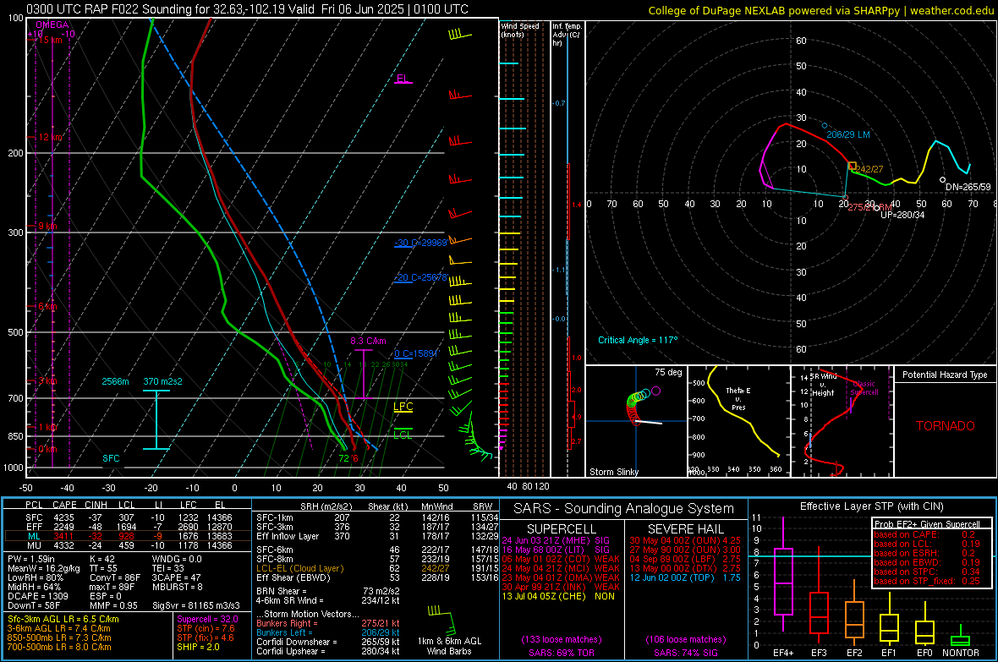
Task: Click the 'DN=265/59' hodograph label
Action: (968, 187)
